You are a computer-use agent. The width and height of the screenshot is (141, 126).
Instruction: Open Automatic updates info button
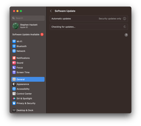[125, 19]
